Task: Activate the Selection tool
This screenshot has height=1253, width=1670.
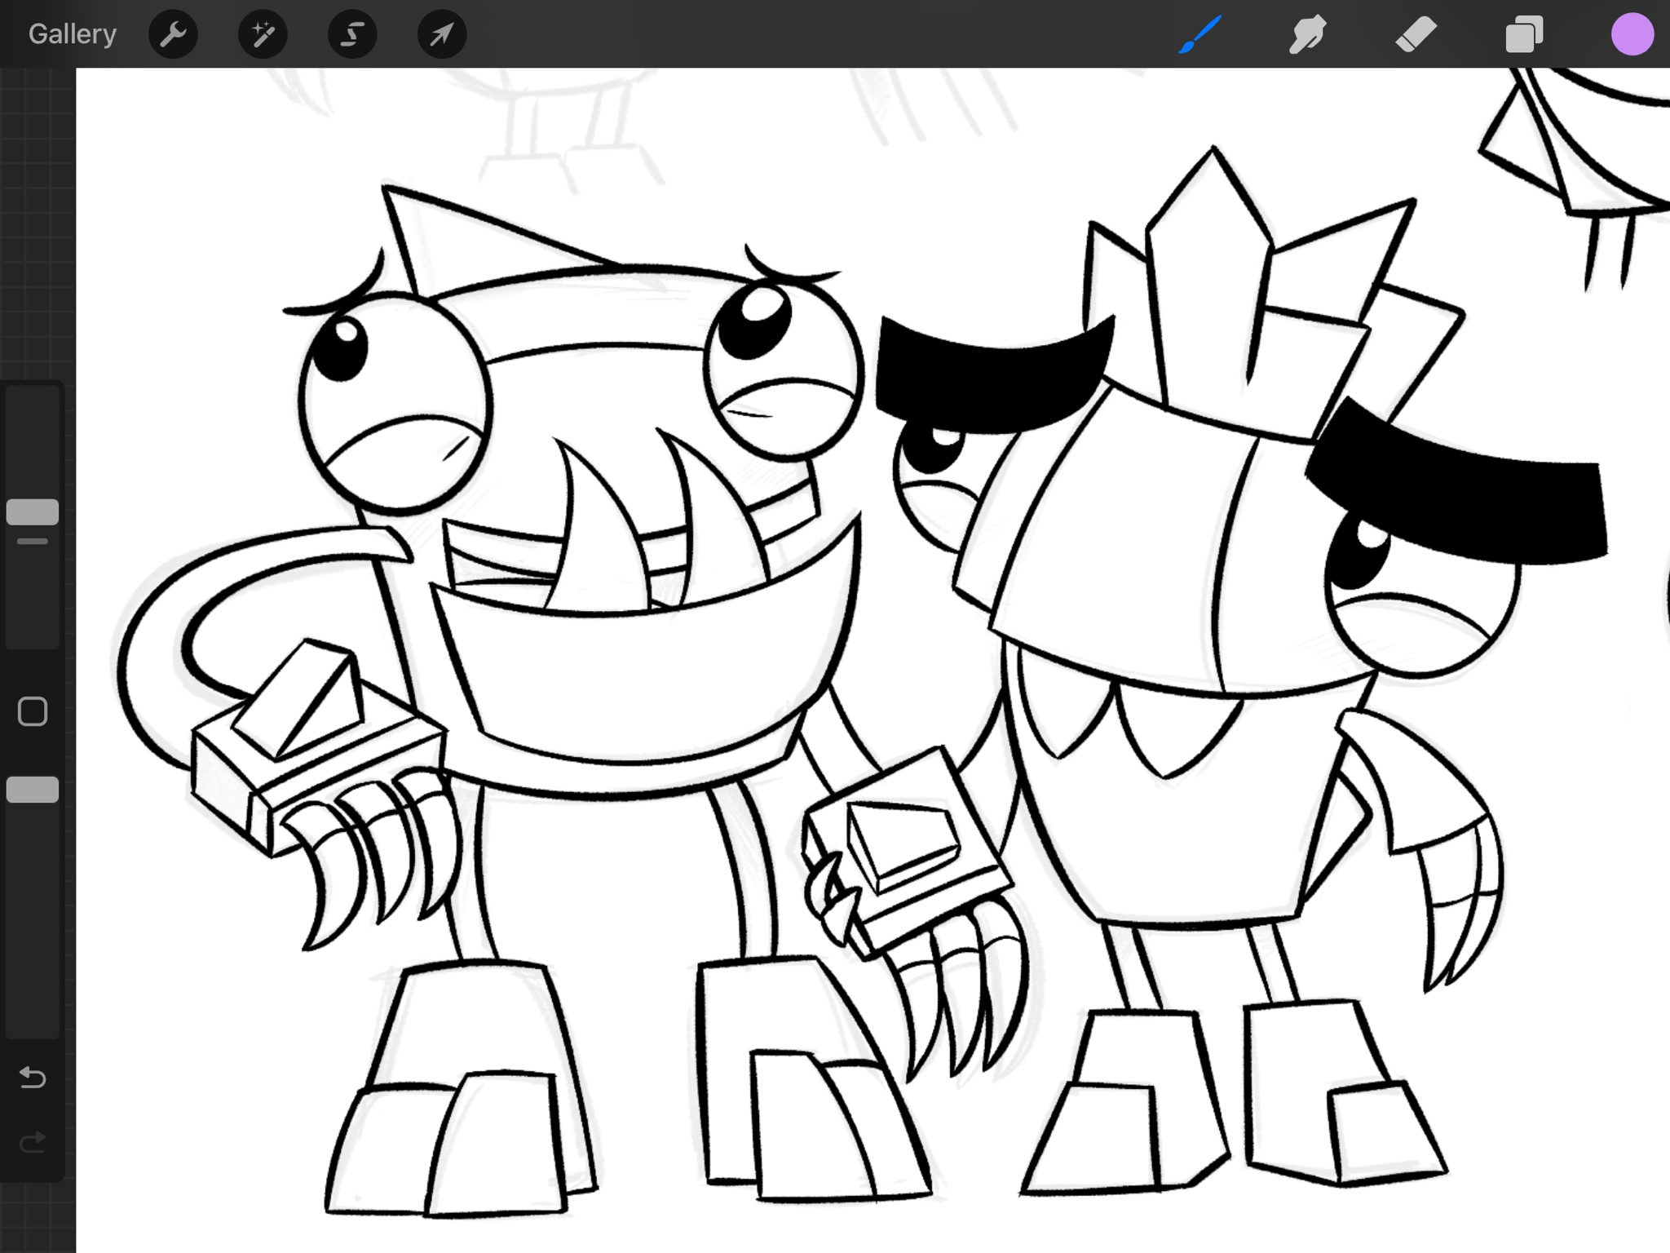Action: click(352, 34)
